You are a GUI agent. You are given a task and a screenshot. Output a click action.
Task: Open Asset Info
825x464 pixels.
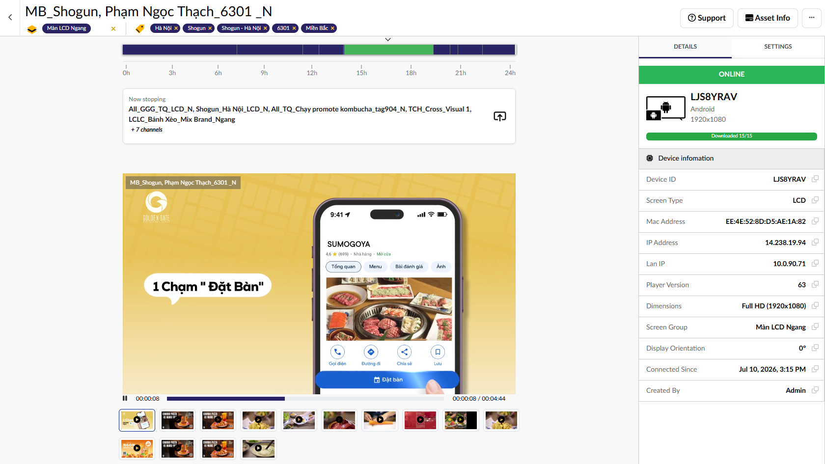point(768,18)
